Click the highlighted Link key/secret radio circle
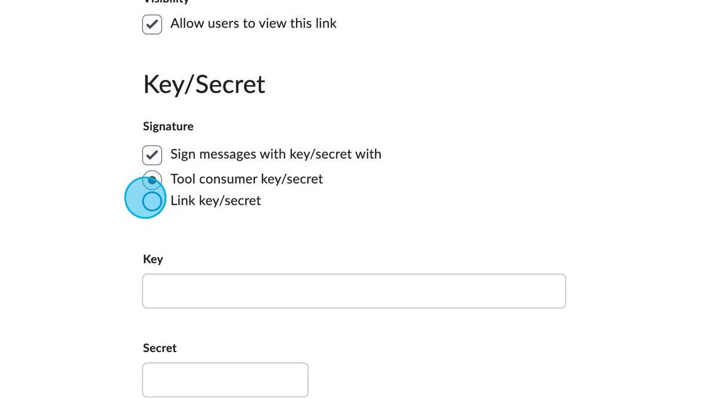The image size is (715, 399). coord(152,201)
